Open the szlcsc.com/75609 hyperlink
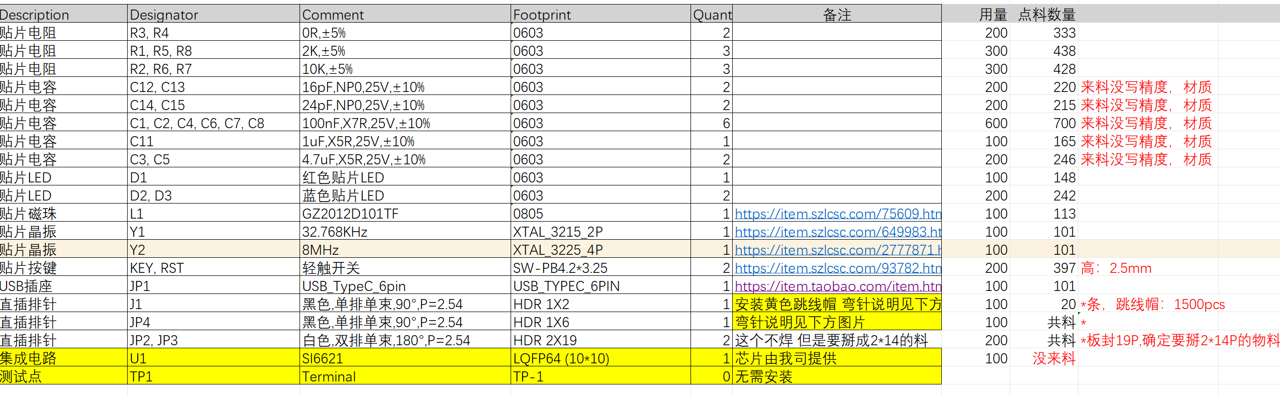1280x396 pixels. coord(837,214)
